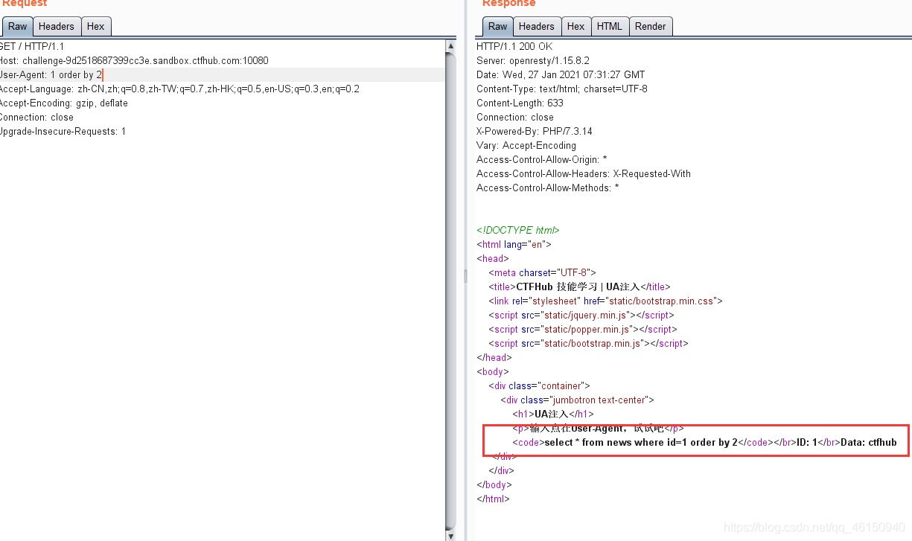Open Request Hex tab
This screenshot has height=541, width=912.
(96, 27)
